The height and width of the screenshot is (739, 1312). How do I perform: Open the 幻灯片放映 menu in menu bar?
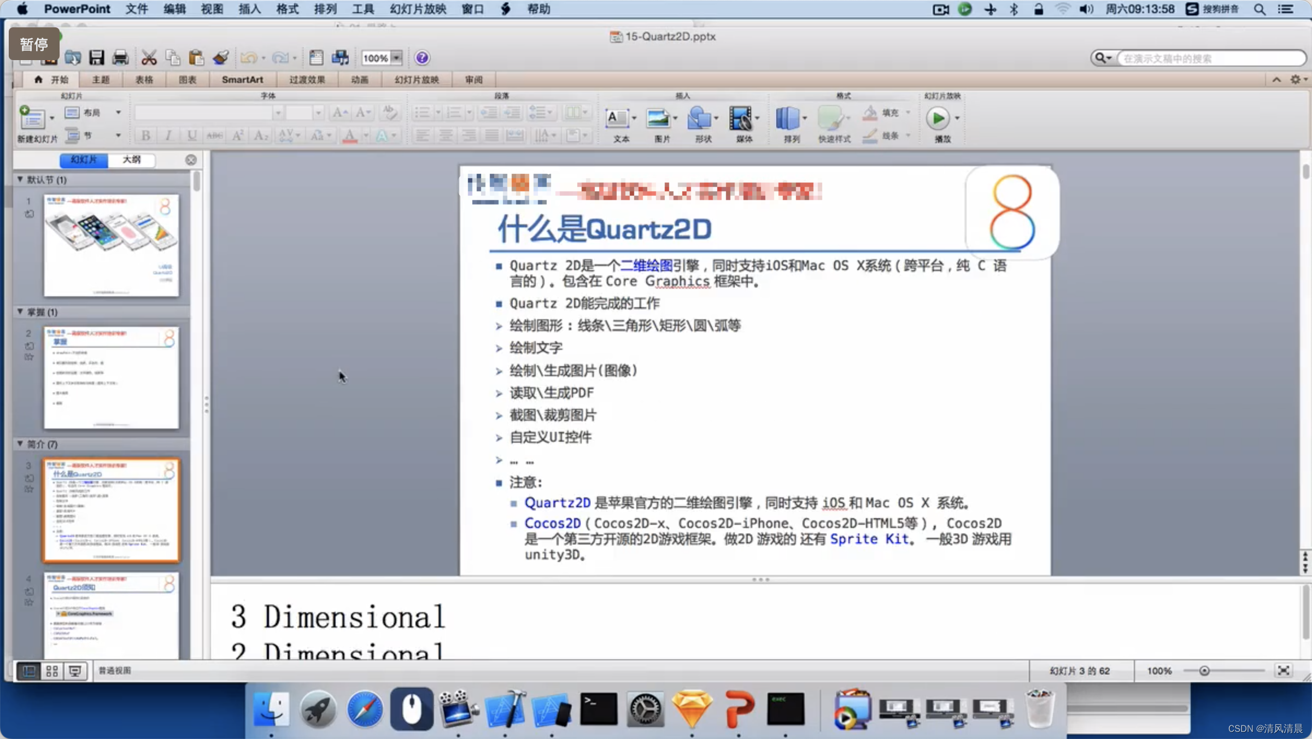pyautogui.click(x=418, y=9)
